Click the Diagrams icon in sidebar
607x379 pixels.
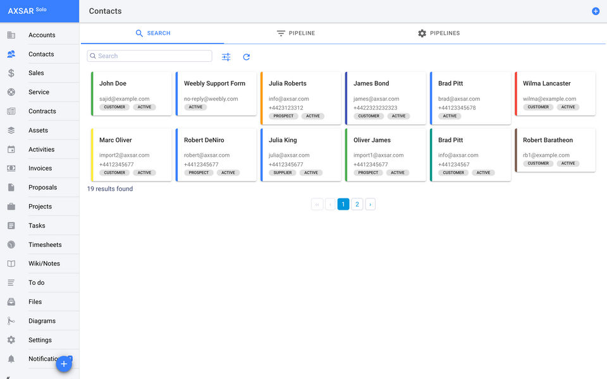(11, 321)
